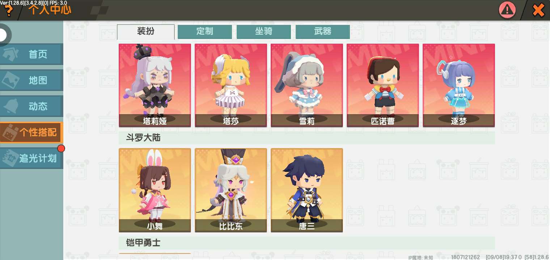The width and height of the screenshot is (550, 260).
Task: Tap the red warning alert icon
Action: pos(508,10)
